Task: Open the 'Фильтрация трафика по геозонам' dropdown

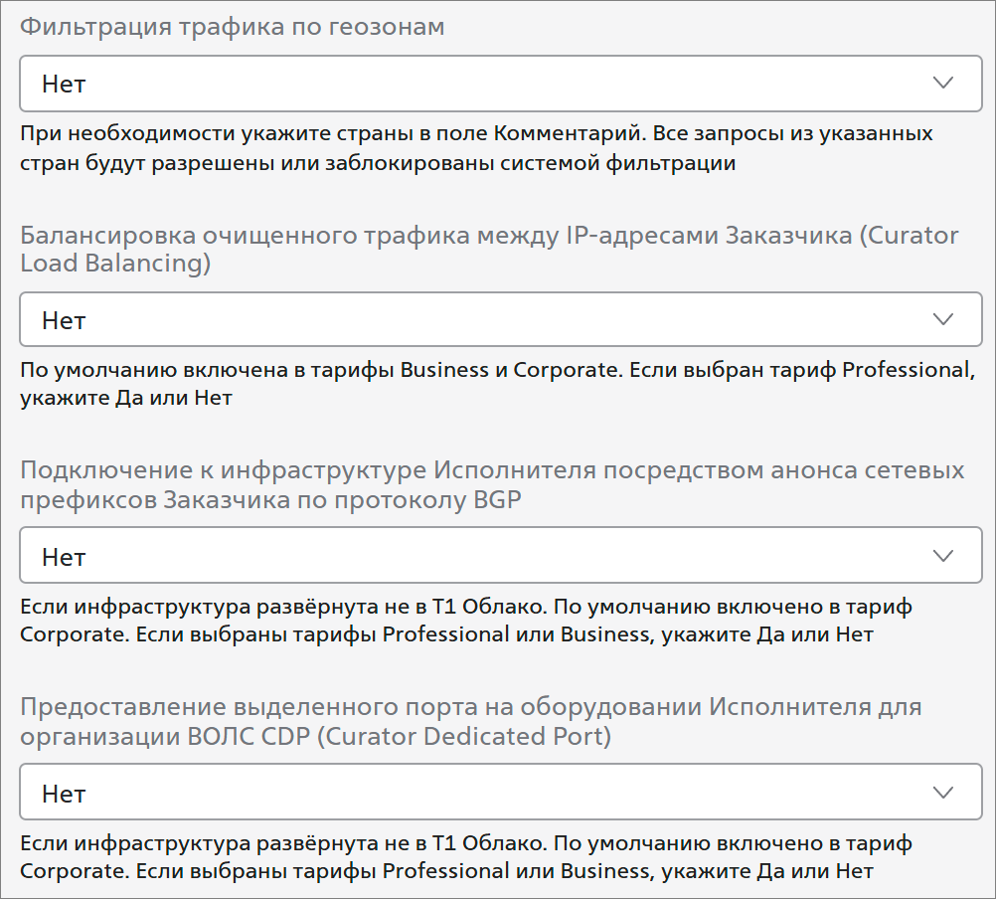Action: point(501,84)
